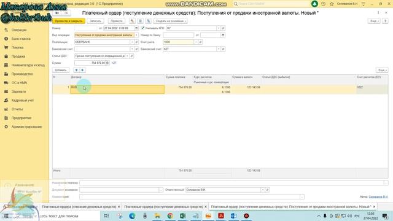Open the Продажа section
The image size is (393, 221).
click(18, 56)
